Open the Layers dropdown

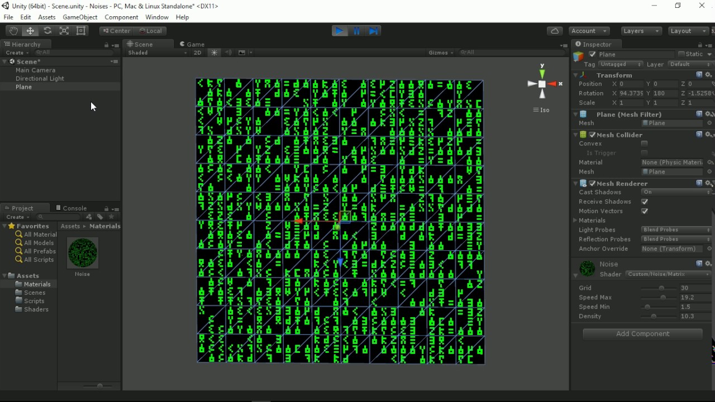click(641, 31)
